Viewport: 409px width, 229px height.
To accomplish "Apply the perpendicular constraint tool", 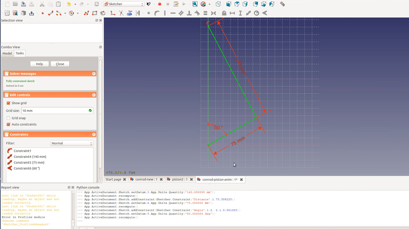I will 189,13.
